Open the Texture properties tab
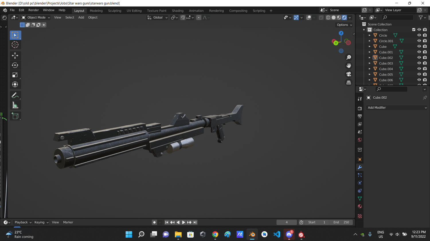Image resolution: width=430 pixels, height=241 pixels. pyautogui.click(x=360, y=216)
